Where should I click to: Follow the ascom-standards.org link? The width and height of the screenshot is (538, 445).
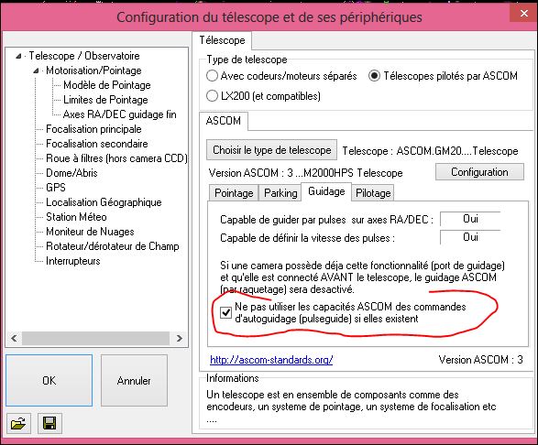point(271,360)
